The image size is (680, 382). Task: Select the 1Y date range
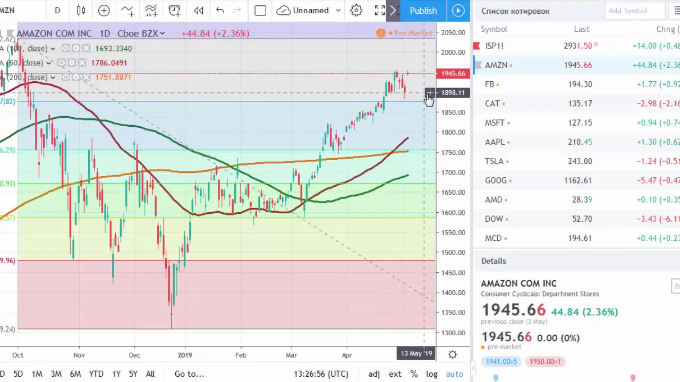tap(116, 374)
